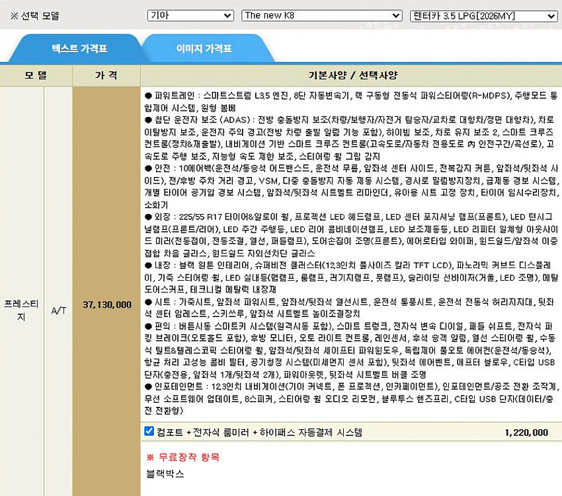This screenshot has width=562, height=496.
Task: Open the 렌터카 3.5 LPG[2026MY] trim dropdown
Action: pyautogui.click(x=483, y=16)
